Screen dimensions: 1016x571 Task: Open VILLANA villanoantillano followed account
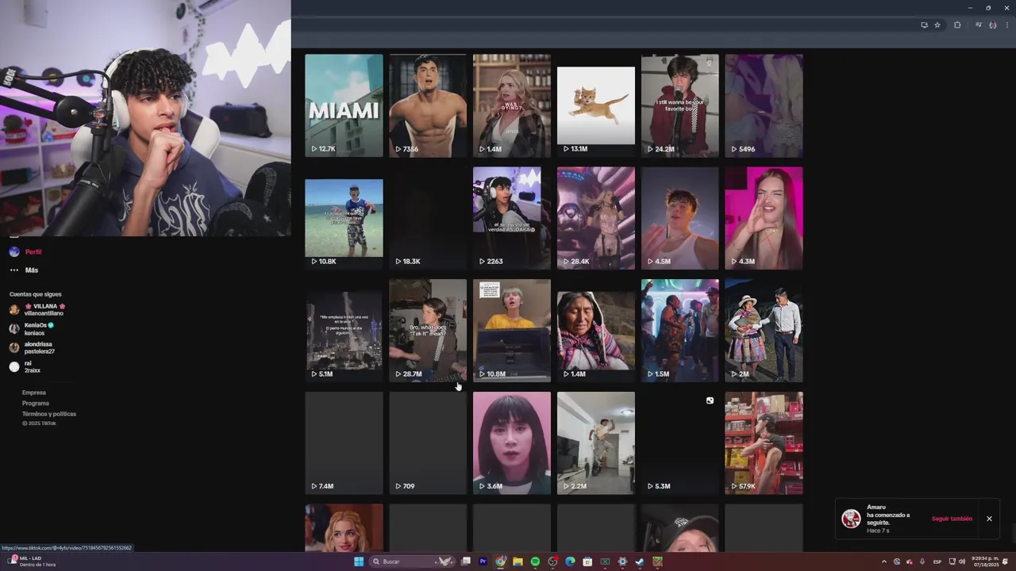point(37,309)
